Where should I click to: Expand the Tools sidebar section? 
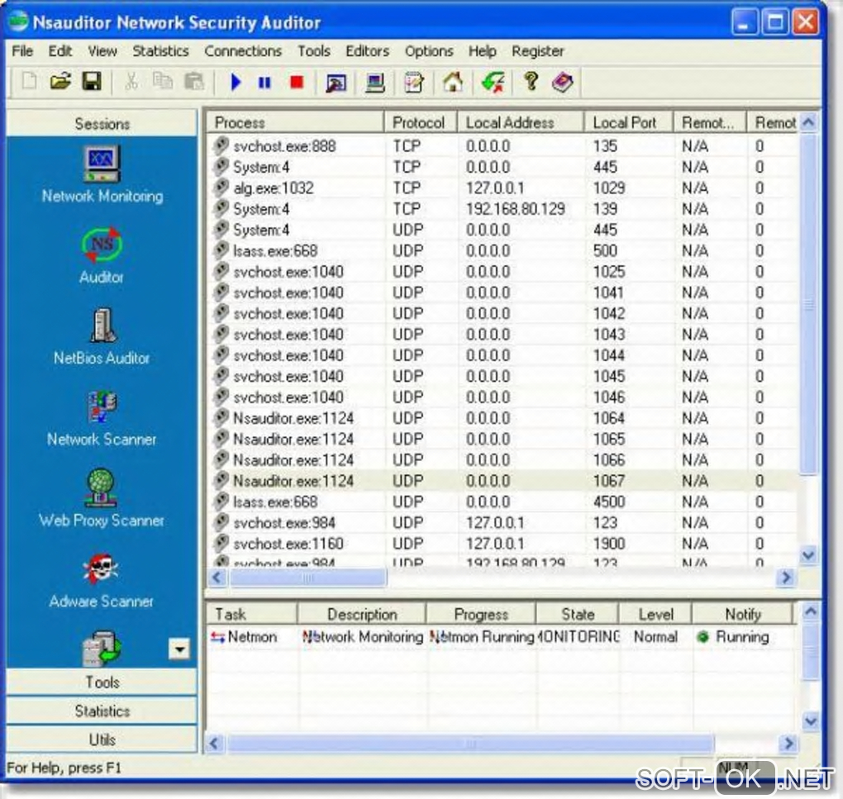point(102,682)
